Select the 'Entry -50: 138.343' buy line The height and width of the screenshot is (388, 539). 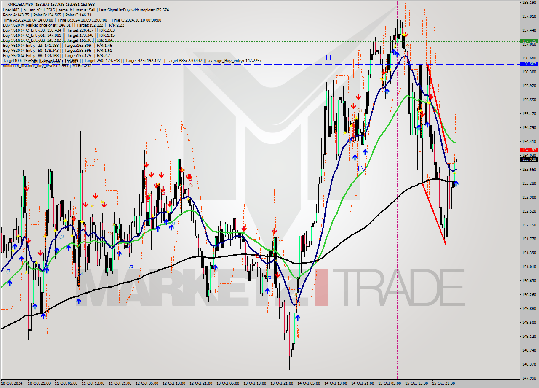pyautogui.click(x=57, y=50)
